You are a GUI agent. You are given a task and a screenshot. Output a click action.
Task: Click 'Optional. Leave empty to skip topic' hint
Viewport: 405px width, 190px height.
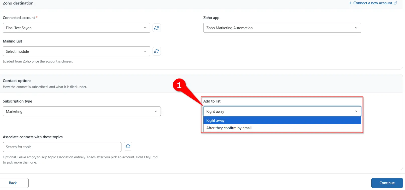click(80, 160)
